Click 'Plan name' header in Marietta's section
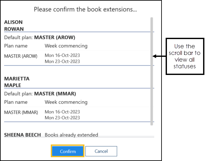Image resolution: width=205 pixels, height=161 pixels. point(16,102)
